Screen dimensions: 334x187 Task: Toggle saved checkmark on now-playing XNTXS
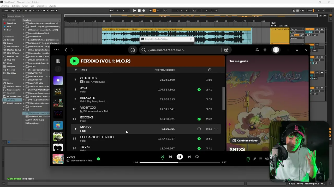coord(98,159)
